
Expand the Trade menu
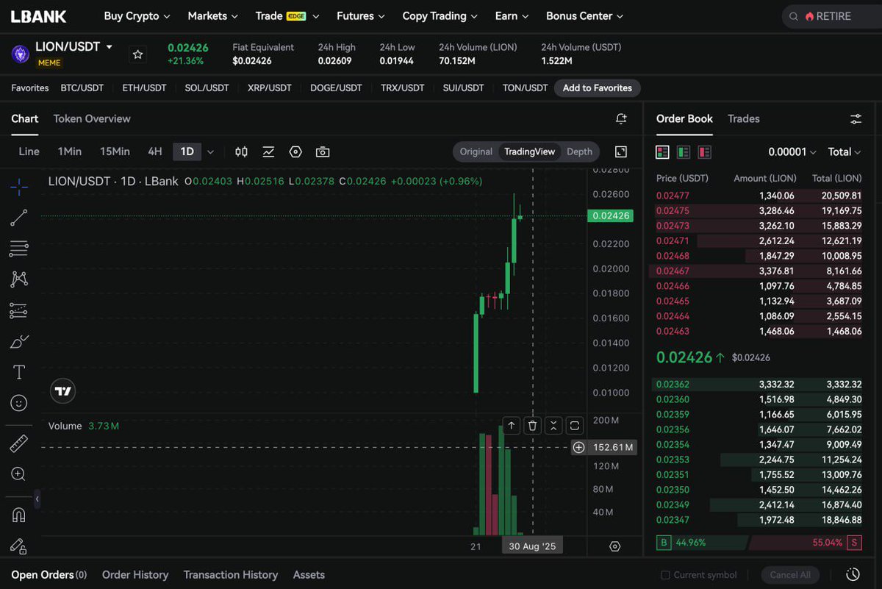(x=287, y=16)
